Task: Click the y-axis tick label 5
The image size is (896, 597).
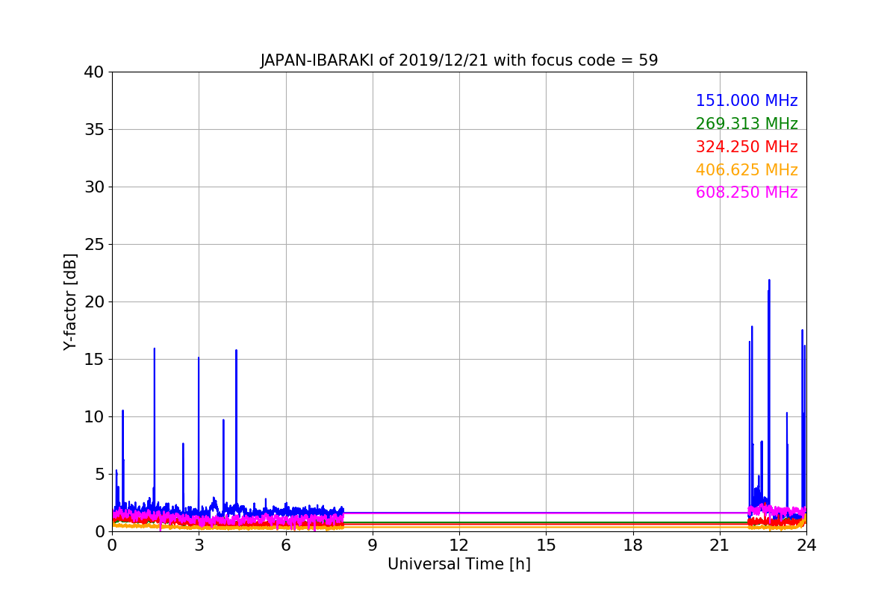Action: pyautogui.click(x=99, y=474)
